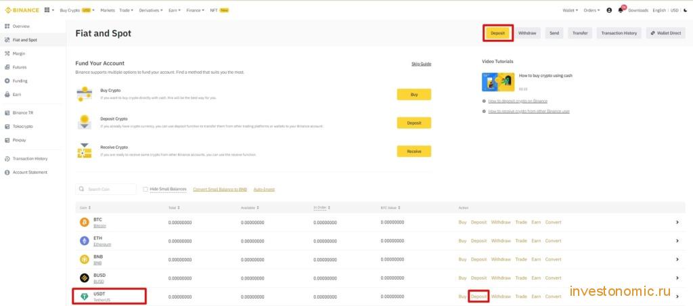The width and height of the screenshot is (693, 306).
Task: Click the Search Coin input field
Action: click(x=106, y=189)
